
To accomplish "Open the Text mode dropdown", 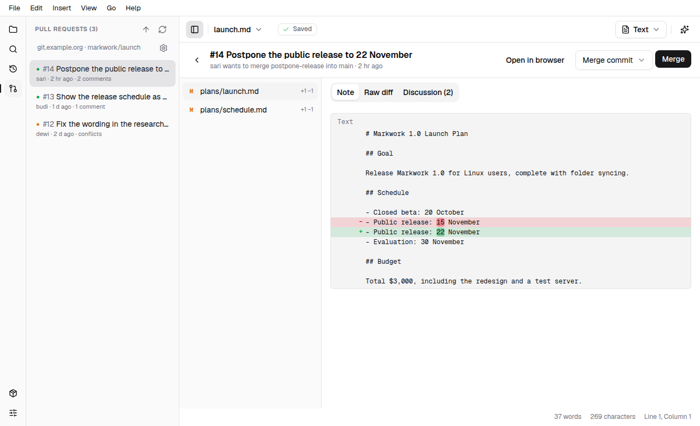I will [641, 29].
